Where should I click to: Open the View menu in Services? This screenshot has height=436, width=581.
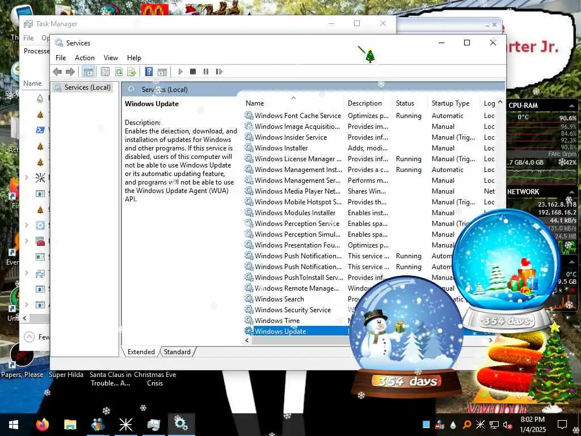[x=111, y=58]
